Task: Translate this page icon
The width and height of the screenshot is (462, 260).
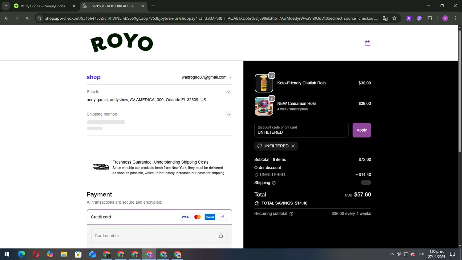Action: (x=385, y=18)
